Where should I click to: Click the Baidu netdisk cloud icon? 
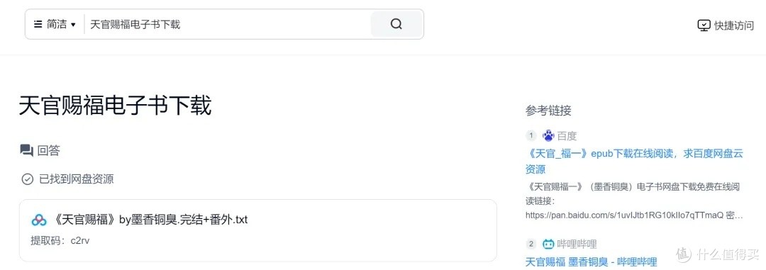38,220
